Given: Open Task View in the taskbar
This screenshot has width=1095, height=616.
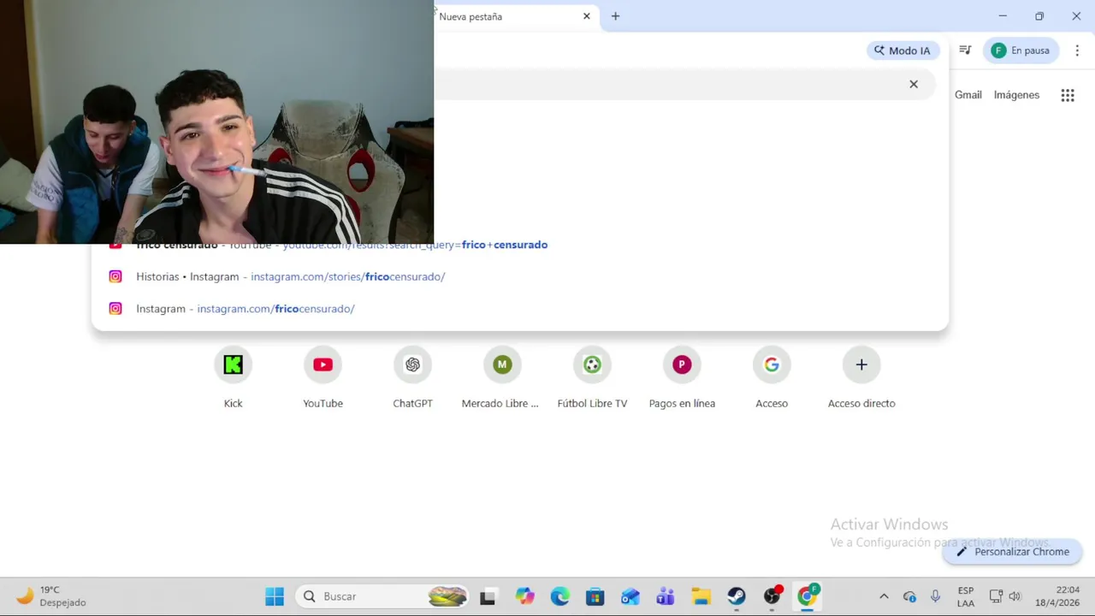Looking at the screenshot, I should [x=488, y=596].
